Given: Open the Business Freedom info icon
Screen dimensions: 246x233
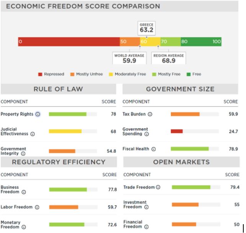Looking at the screenshot, I should pos(24,192).
